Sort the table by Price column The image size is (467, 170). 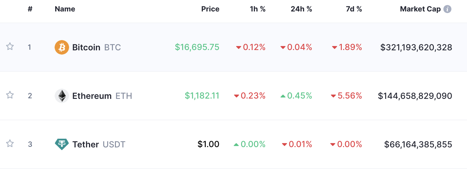tap(210, 9)
